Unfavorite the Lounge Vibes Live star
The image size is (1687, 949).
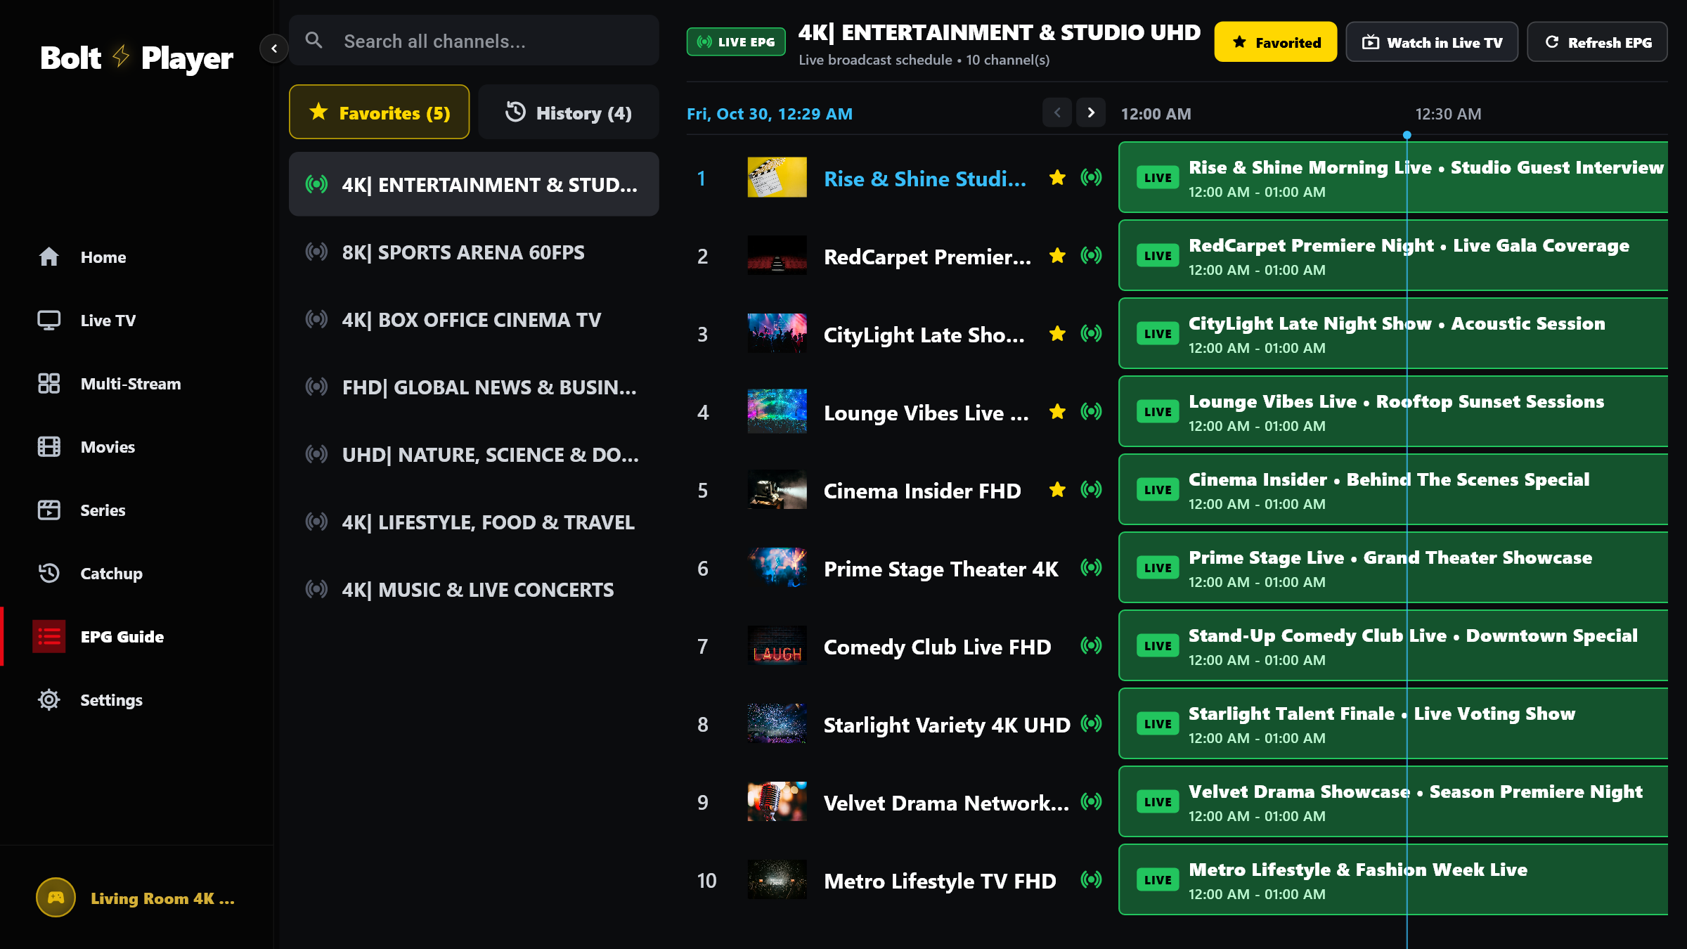click(x=1057, y=412)
